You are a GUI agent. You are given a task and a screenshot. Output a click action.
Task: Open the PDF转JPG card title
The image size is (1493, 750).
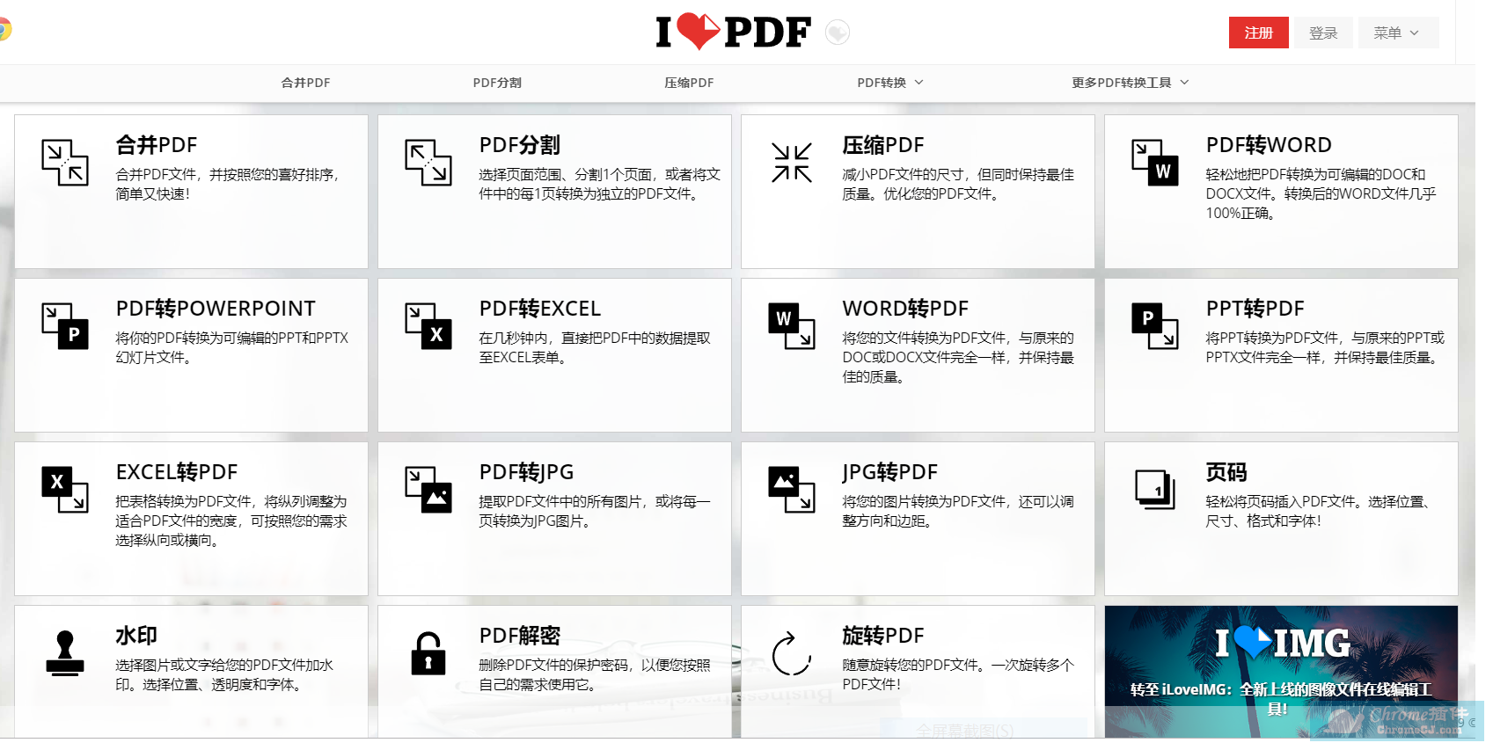tap(526, 472)
